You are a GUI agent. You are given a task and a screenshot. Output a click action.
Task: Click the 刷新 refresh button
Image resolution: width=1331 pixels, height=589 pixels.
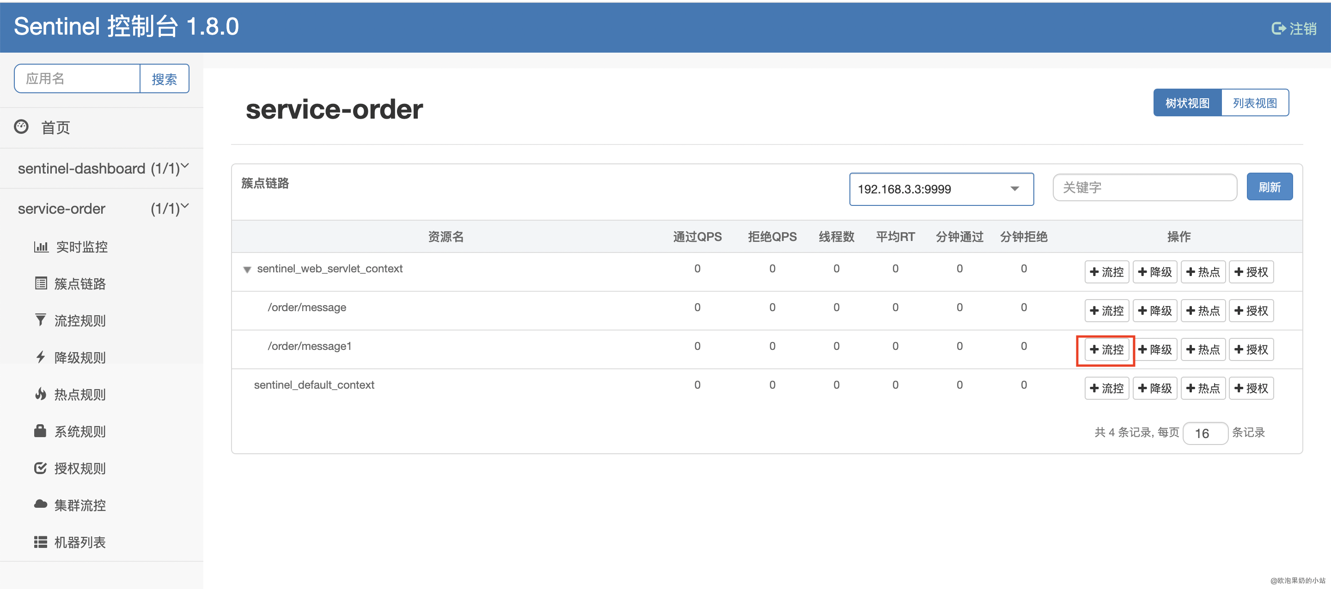point(1270,187)
